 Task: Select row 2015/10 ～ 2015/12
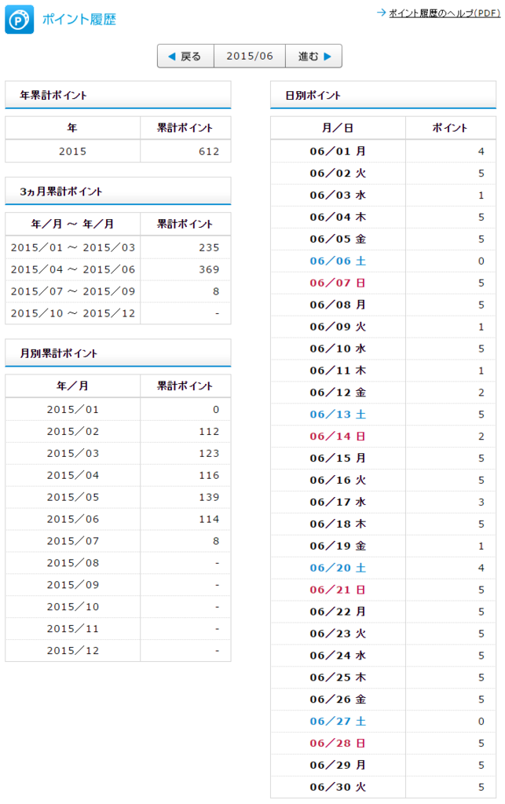(118, 312)
